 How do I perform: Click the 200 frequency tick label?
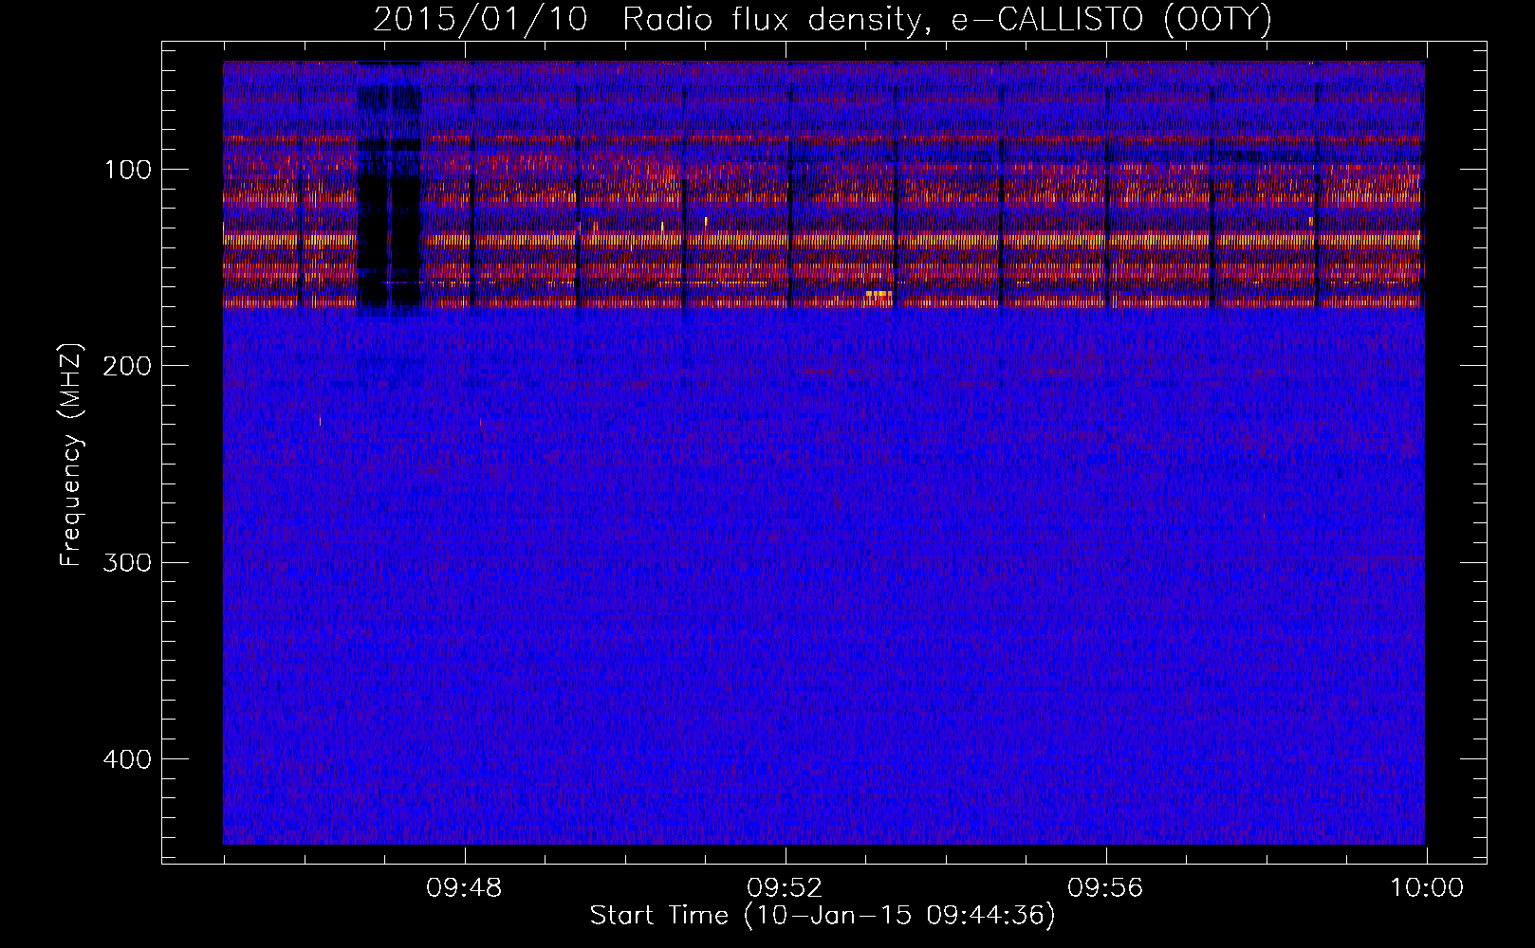(x=127, y=366)
